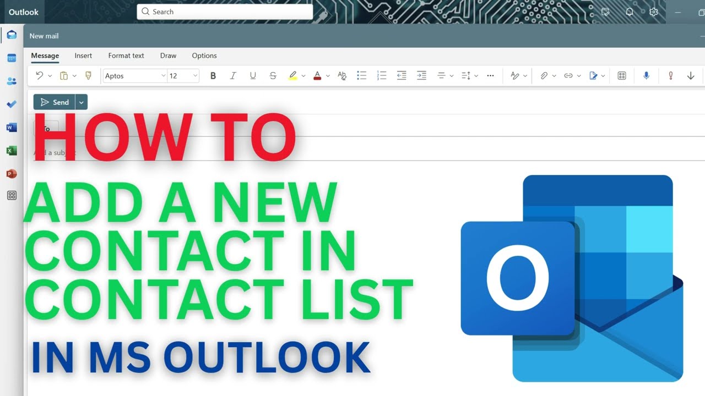The image size is (705, 396).
Task: Open the Calendar app in sidebar
Action: pos(12,58)
